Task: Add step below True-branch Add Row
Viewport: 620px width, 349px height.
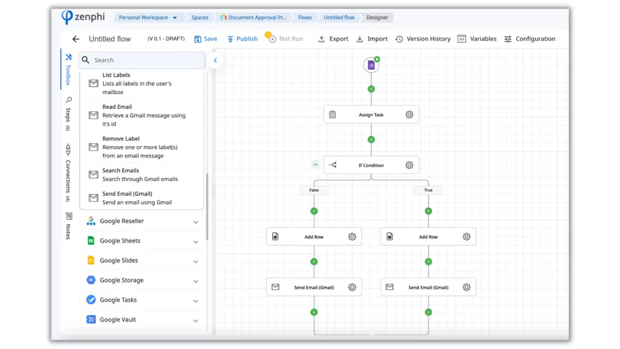Action: (x=428, y=262)
